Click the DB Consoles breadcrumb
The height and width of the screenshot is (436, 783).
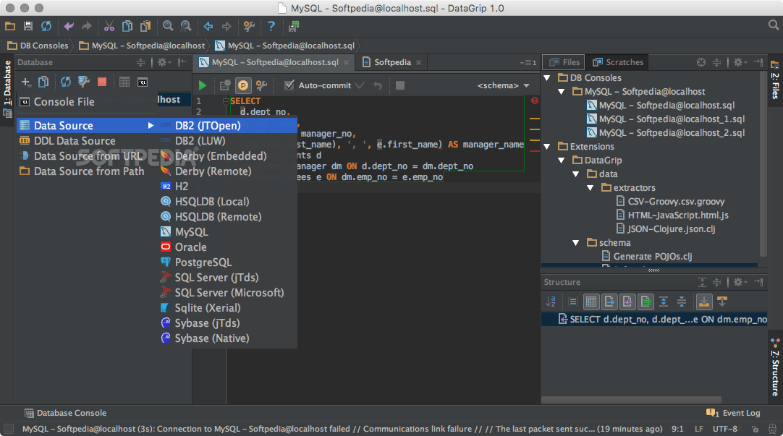click(x=38, y=46)
